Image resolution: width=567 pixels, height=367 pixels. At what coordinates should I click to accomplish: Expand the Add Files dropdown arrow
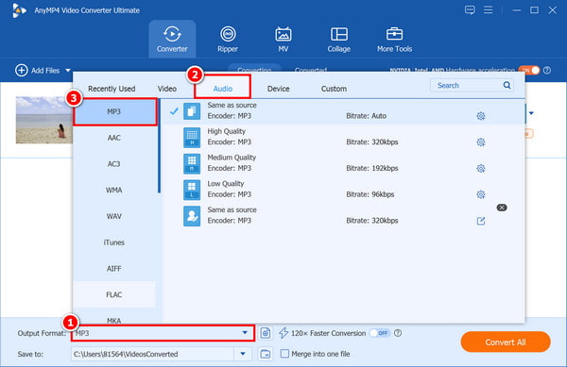coord(68,71)
